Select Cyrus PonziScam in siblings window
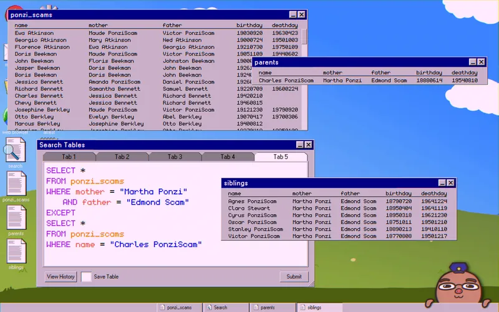 click(252, 215)
